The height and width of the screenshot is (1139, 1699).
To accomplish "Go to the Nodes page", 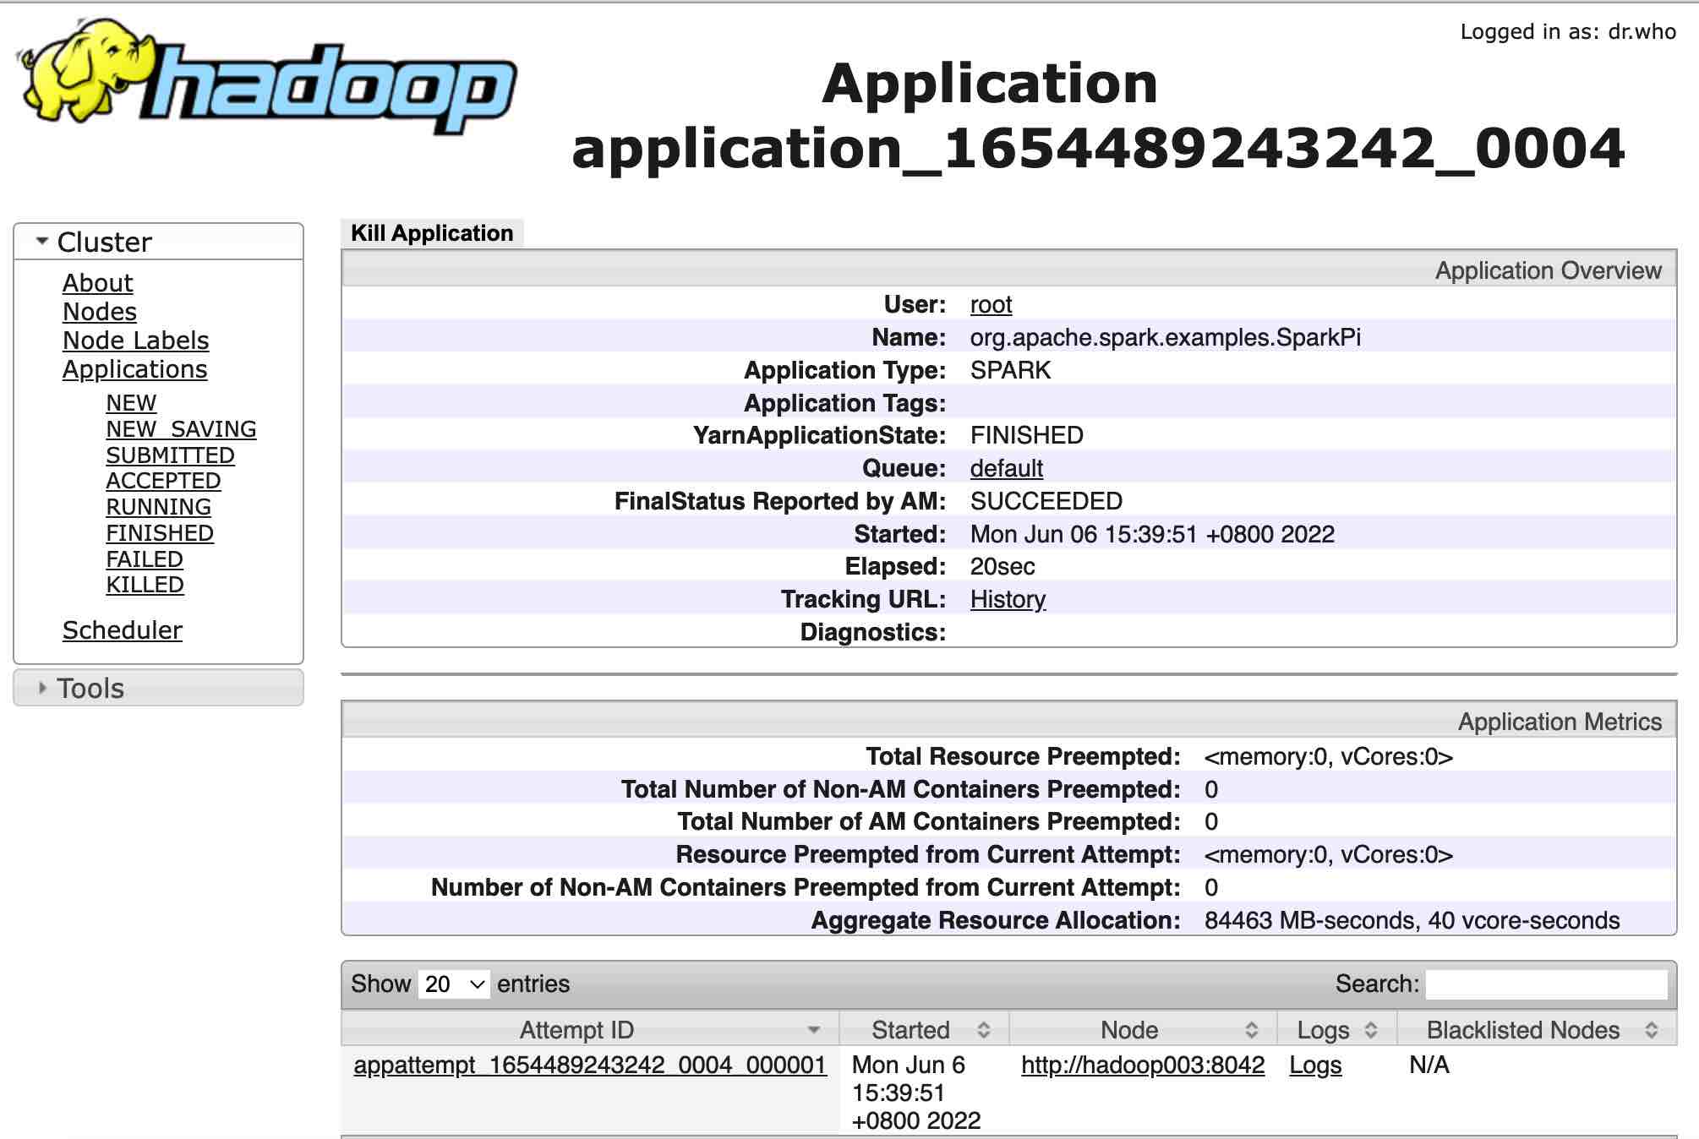I will coord(100,312).
